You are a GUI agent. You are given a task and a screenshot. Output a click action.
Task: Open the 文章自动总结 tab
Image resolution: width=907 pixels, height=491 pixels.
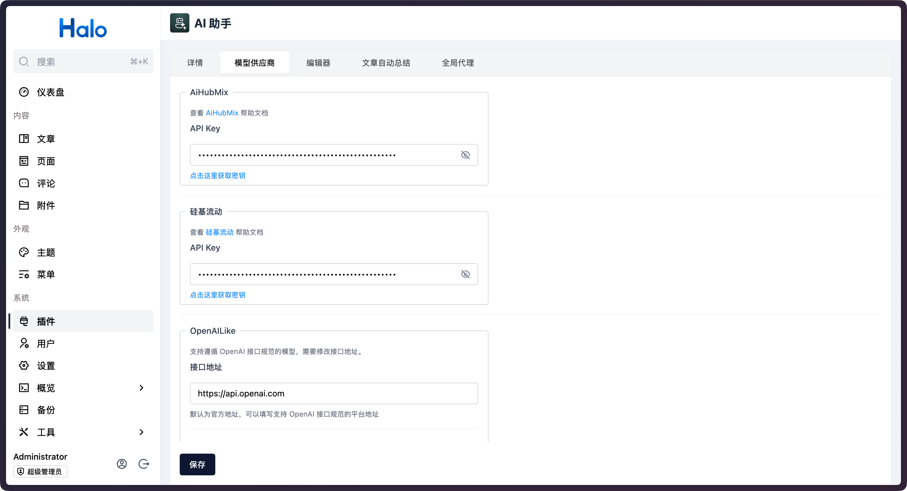point(386,63)
